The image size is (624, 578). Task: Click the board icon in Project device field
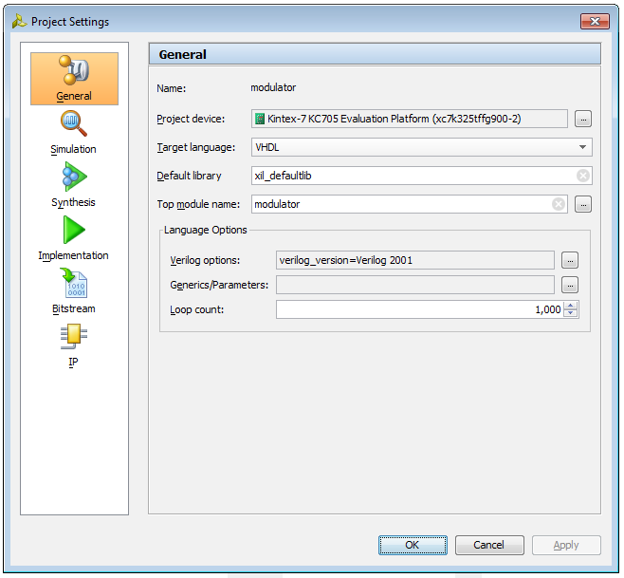260,119
